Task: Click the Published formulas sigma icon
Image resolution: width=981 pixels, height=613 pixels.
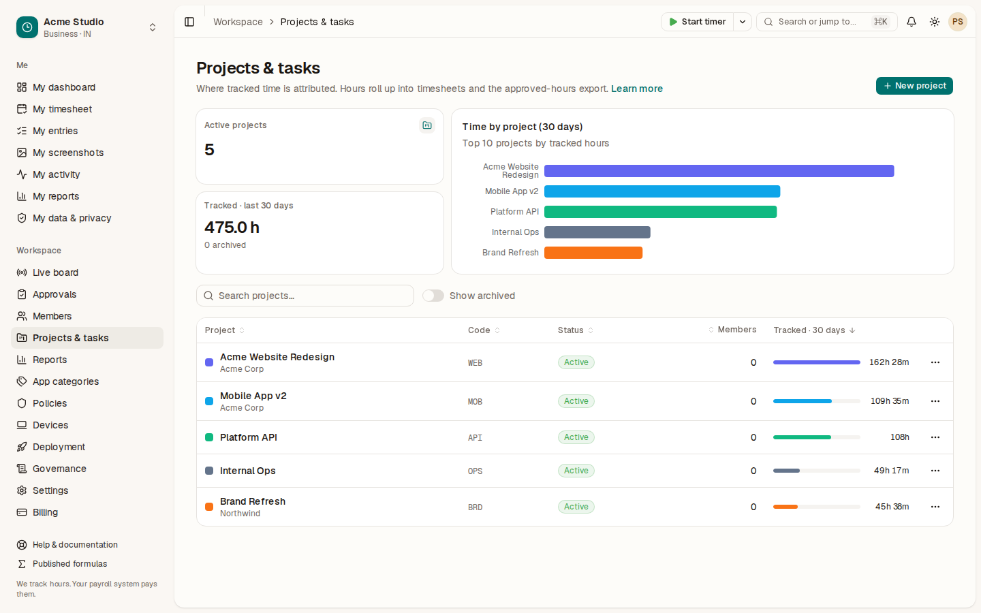Action: pyautogui.click(x=22, y=564)
